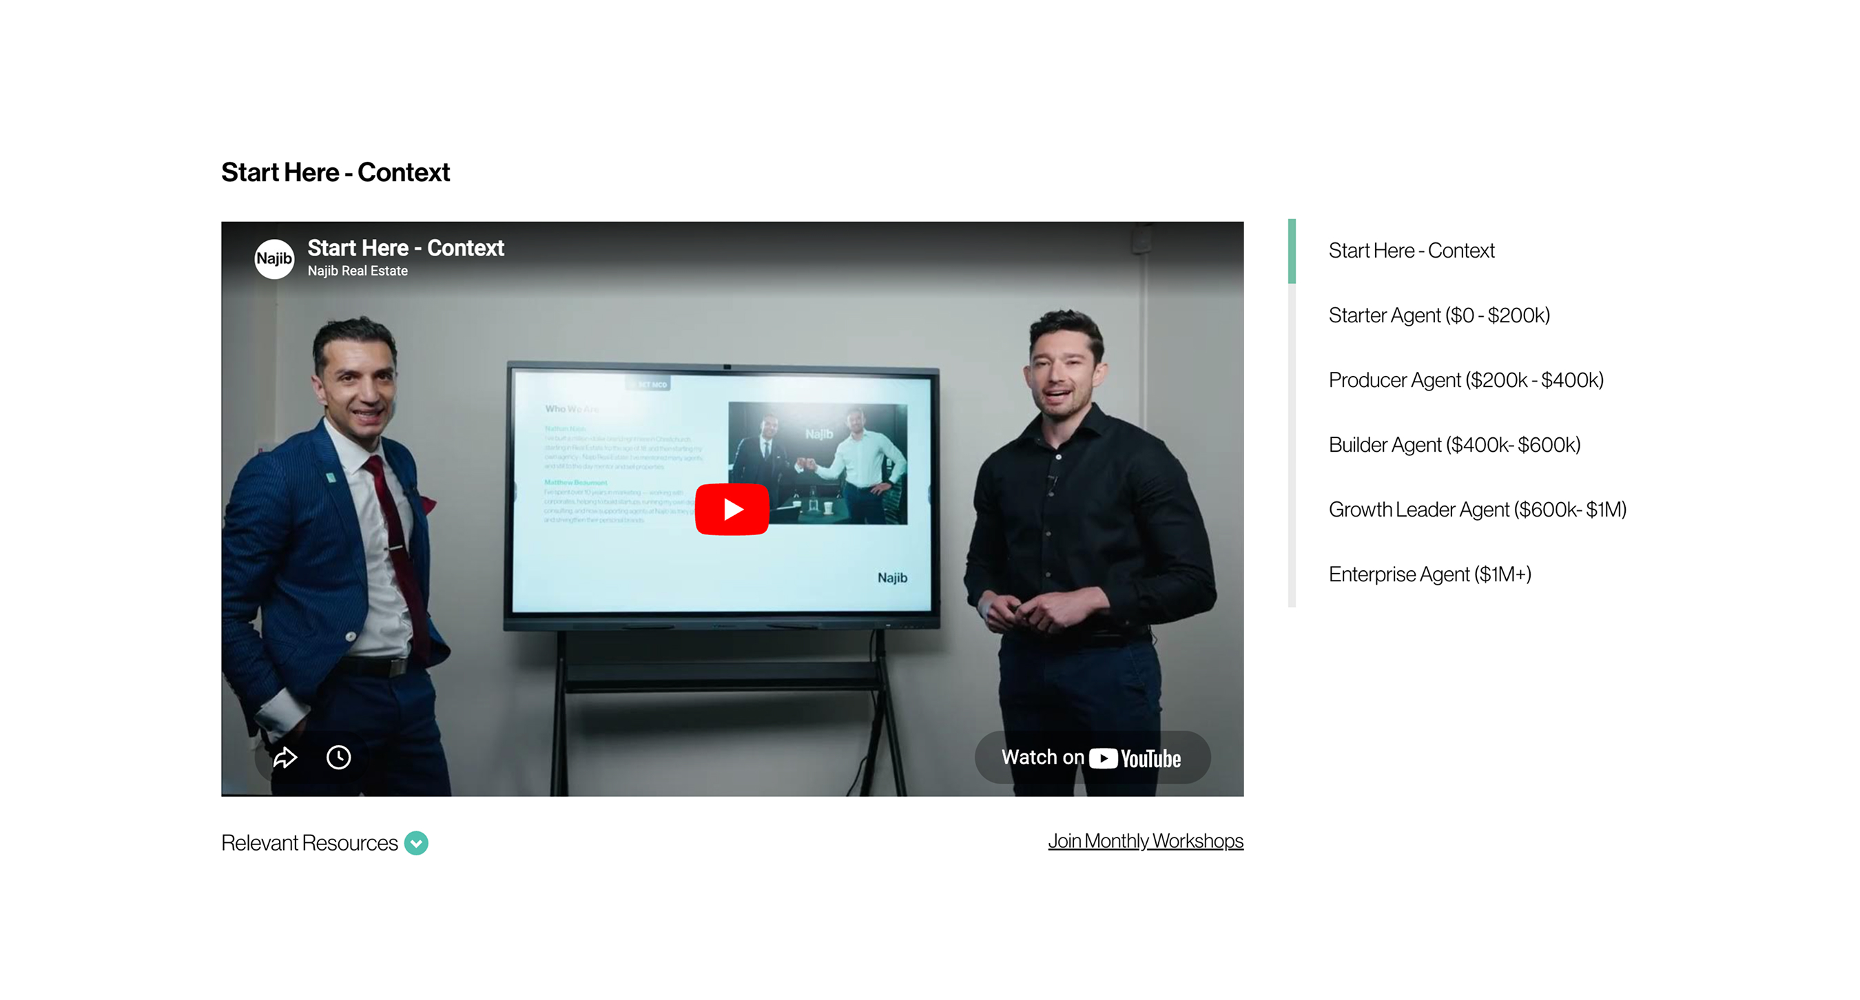Open Producer Agent ($200k - $400k) lesson

[1465, 379]
